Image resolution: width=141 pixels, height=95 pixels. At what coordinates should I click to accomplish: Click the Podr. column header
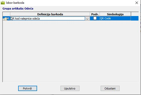95,14
